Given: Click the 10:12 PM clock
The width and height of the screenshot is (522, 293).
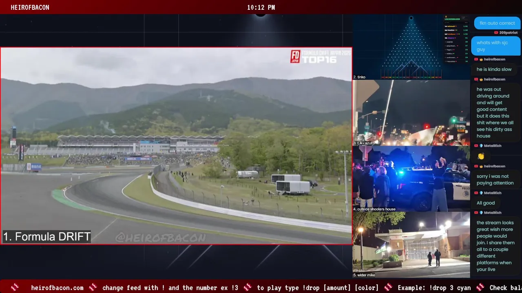Looking at the screenshot, I should click(261, 7).
